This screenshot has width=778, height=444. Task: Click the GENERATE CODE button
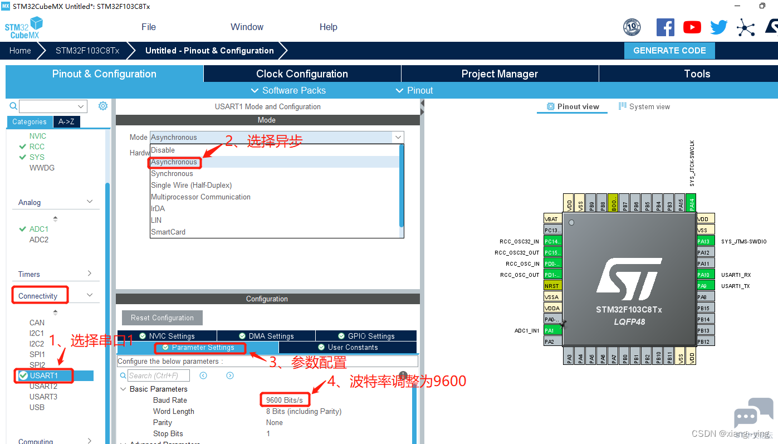click(x=669, y=51)
